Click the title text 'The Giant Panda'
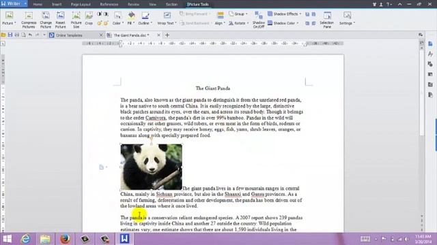The width and height of the screenshot is (437, 245). (213, 88)
